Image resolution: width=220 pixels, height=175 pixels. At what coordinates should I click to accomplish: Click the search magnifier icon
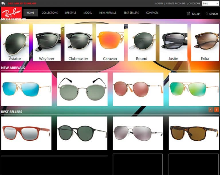[207, 14]
